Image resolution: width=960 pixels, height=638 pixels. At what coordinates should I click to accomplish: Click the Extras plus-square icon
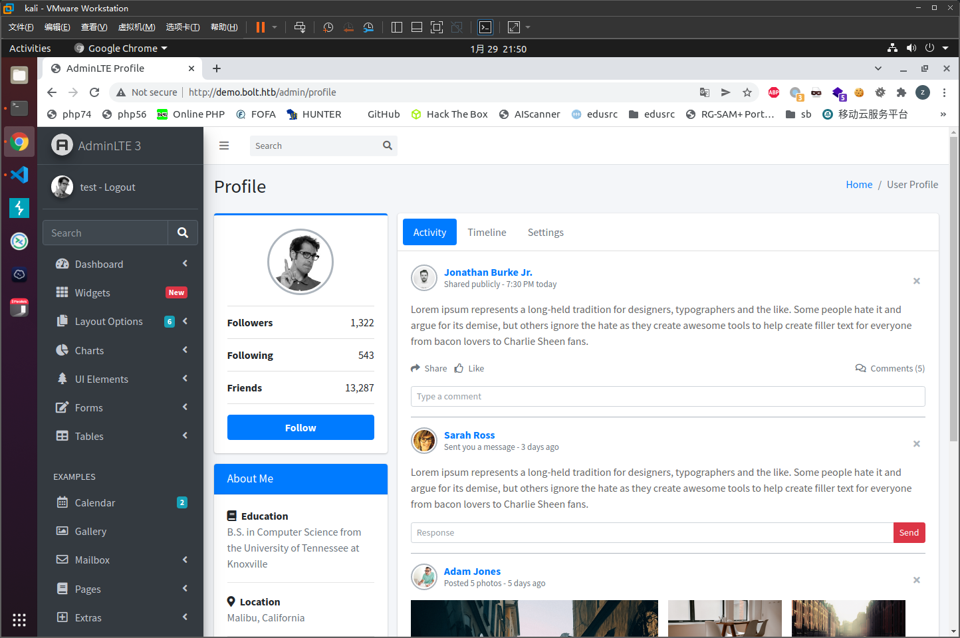(x=62, y=617)
